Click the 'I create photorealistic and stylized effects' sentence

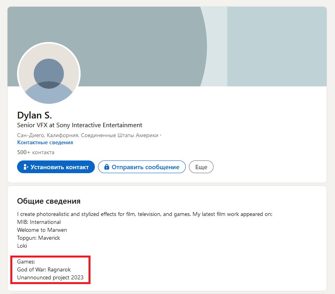[x=144, y=214]
